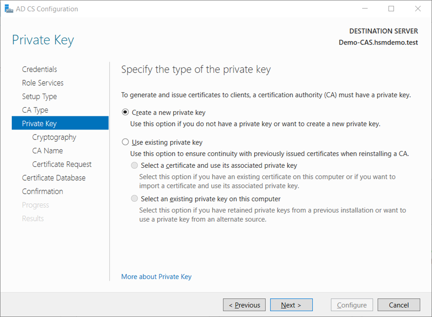This screenshot has height=317, width=432.
Task: Go to the CA Name sub-step
Action: [x=48, y=151]
